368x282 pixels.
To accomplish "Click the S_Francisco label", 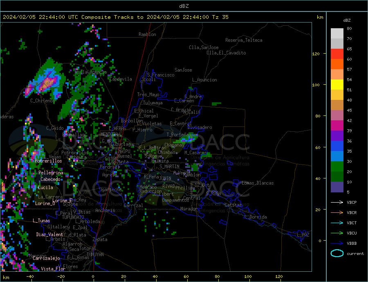I will click(161, 75).
